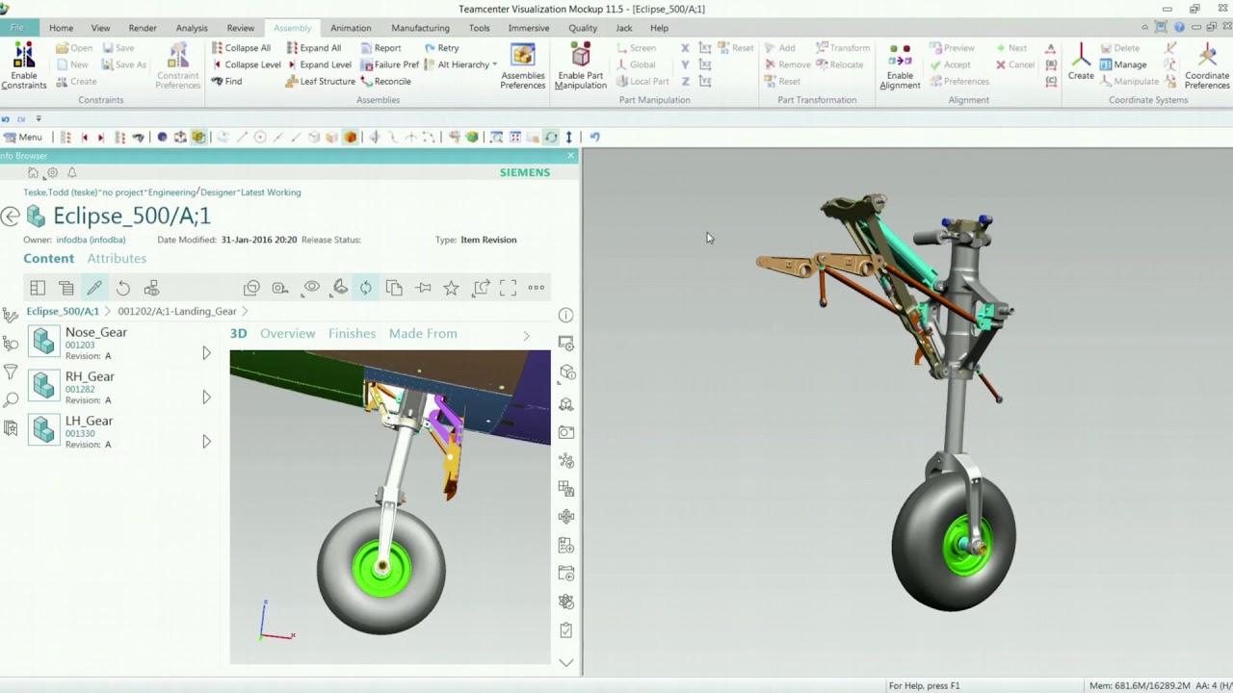
Task: Click the fullscreen brackets icon
Action: 509,287
